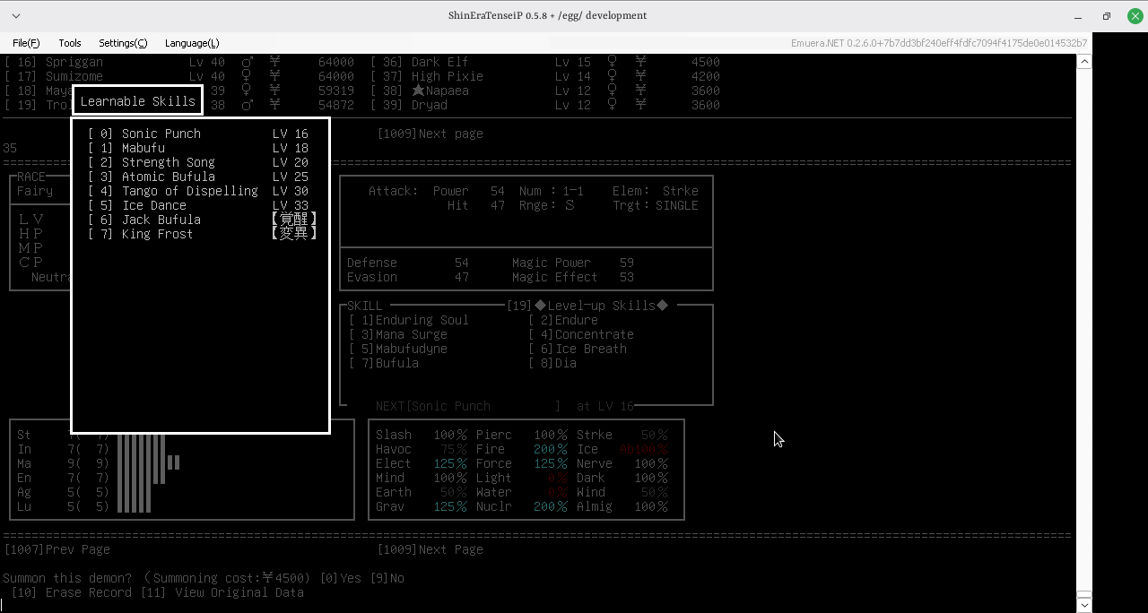
Task: Click [1007]Prev Page at bottom
Action: [57, 549]
